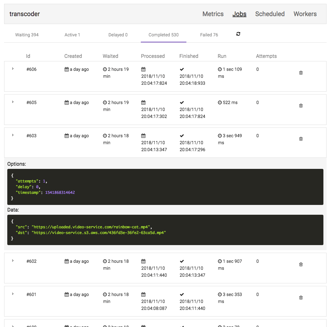The image size is (331, 327).
Task: Click checkmark icon in #605 Finished column
Action: tap(182, 102)
